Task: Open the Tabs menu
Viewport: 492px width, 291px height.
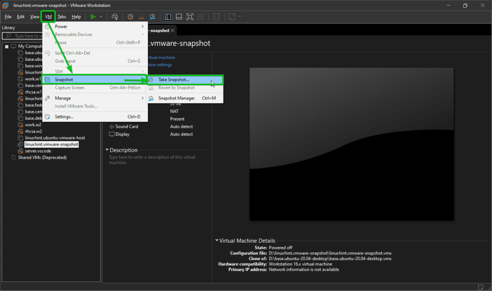Action: pos(62,16)
